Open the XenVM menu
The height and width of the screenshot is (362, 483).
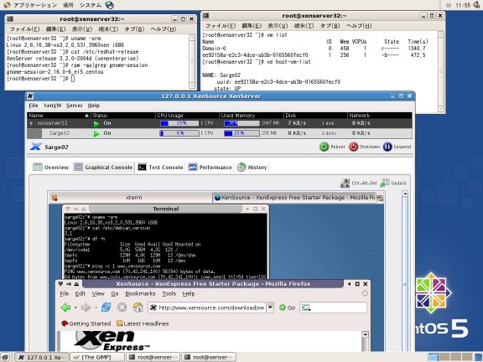52,106
